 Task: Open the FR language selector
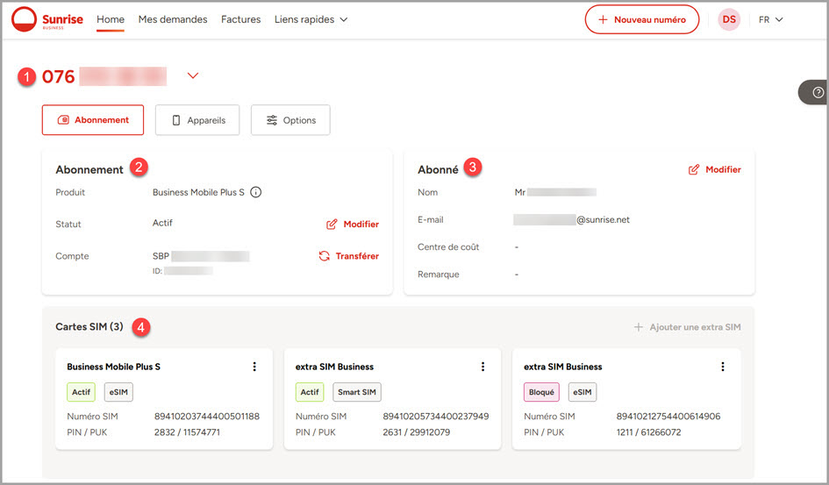[770, 19]
